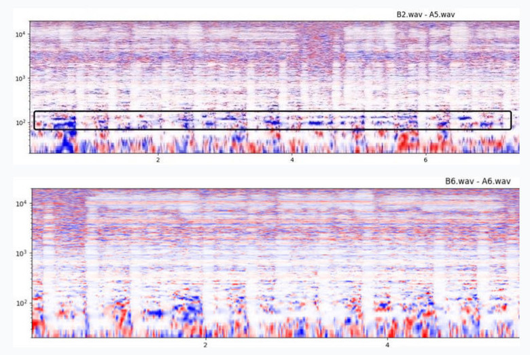Click x-axis tick label 4 under the B6.wav plot

[x=387, y=345]
